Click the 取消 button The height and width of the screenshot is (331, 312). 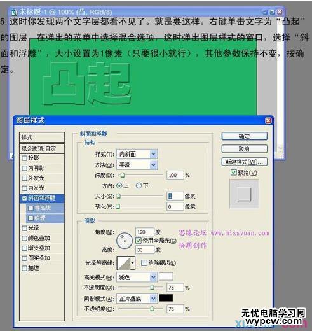(244, 149)
